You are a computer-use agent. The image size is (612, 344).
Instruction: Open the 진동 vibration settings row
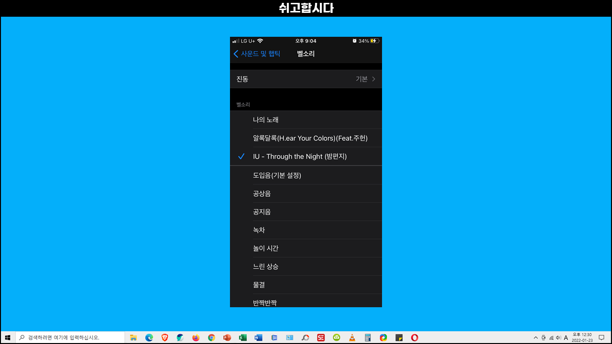tap(306, 79)
